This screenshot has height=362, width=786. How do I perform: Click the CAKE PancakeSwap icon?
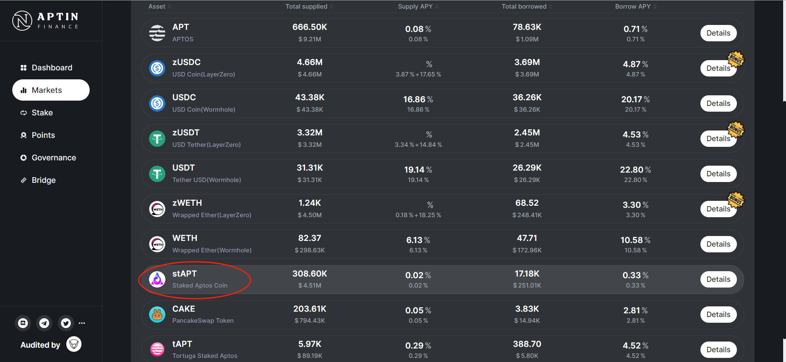click(x=157, y=315)
